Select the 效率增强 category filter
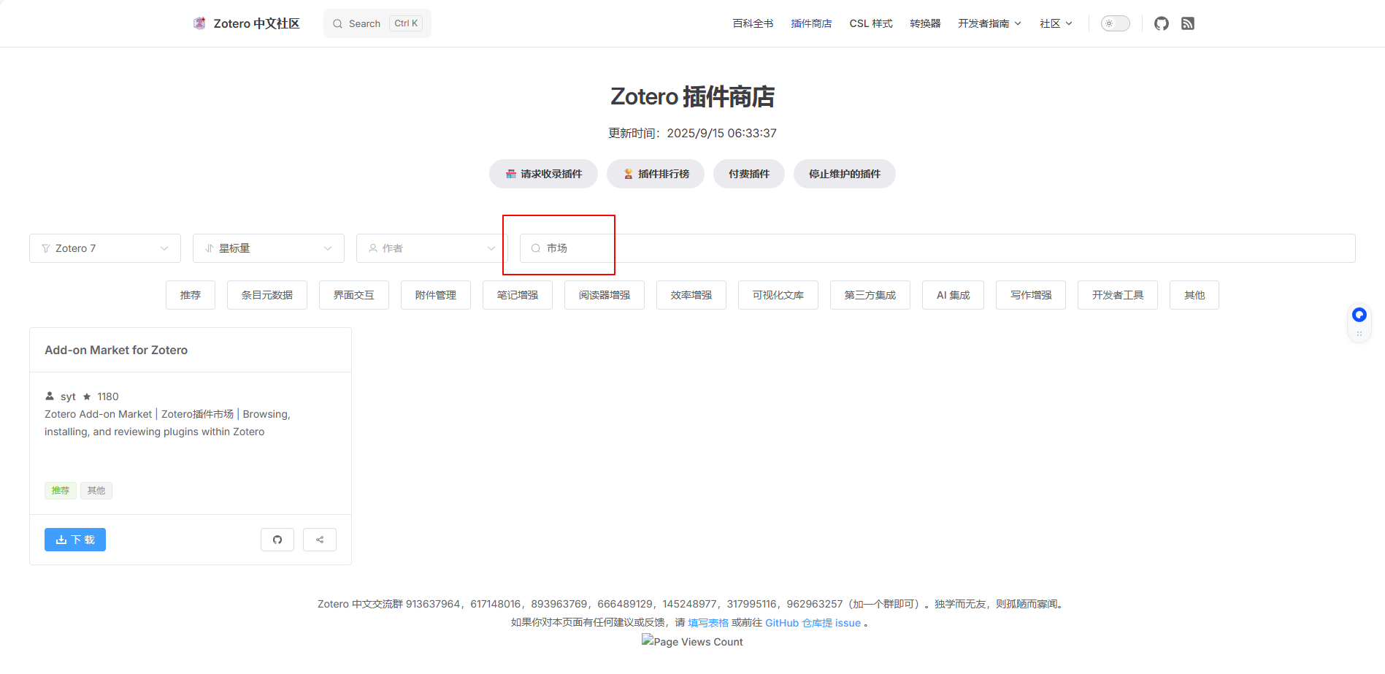This screenshot has height=674, width=1385. (x=691, y=295)
